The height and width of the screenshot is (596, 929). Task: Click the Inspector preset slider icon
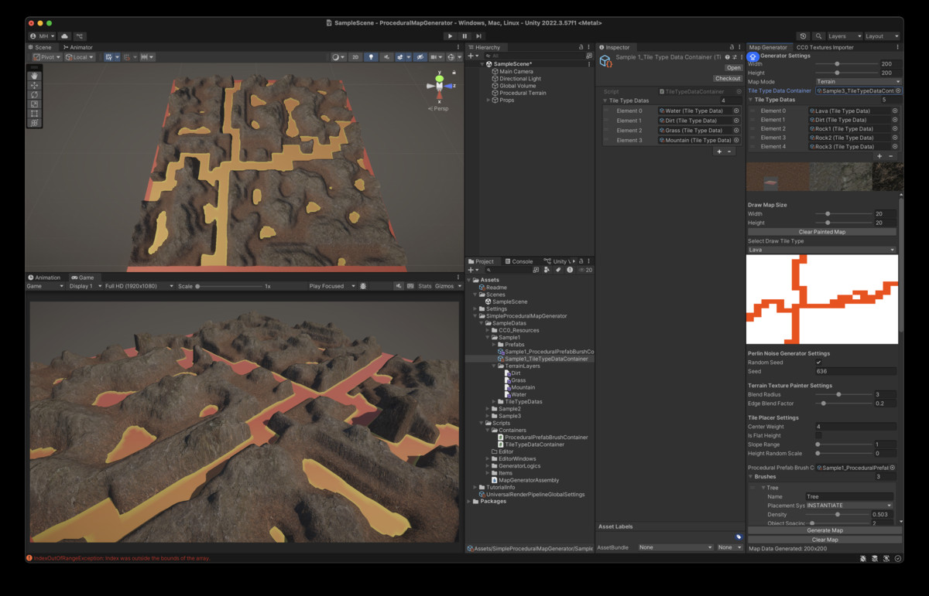point(735,57)
